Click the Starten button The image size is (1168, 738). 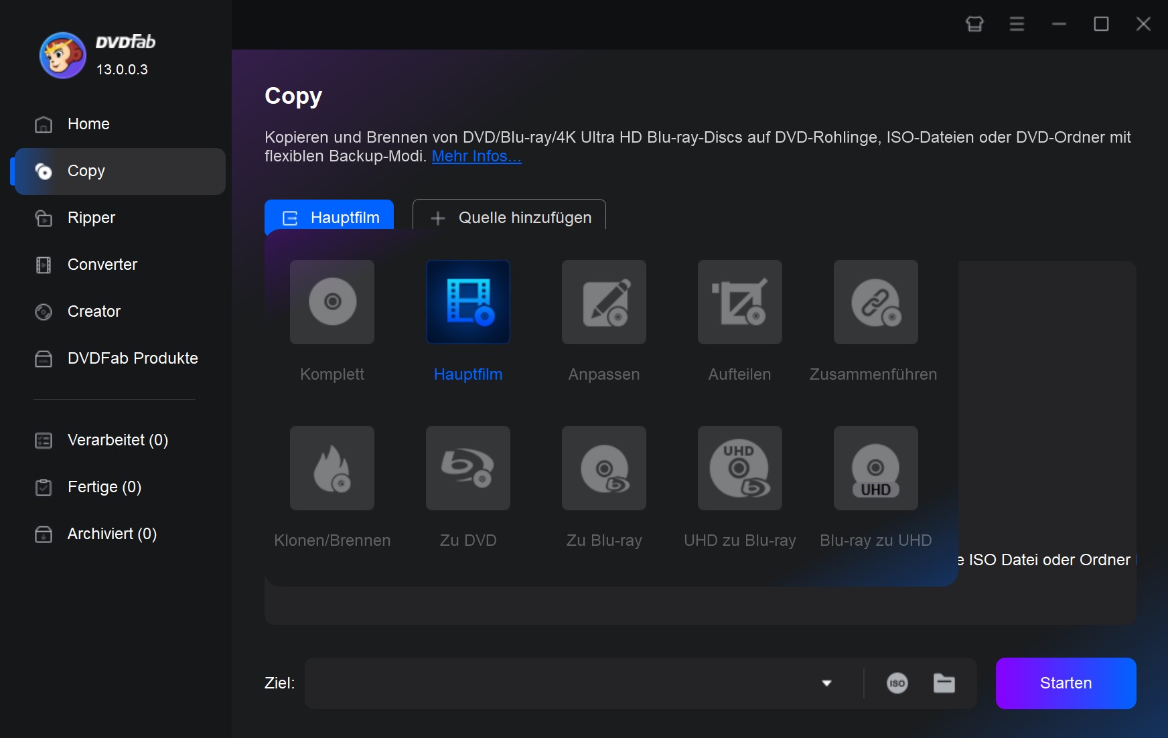pyautogui.click(x=1066, y=683)
